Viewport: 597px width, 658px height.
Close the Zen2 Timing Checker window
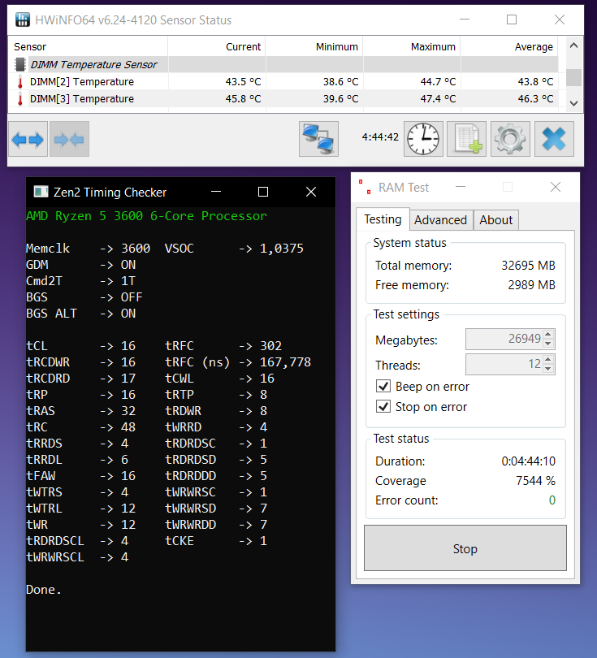[311, 192]
